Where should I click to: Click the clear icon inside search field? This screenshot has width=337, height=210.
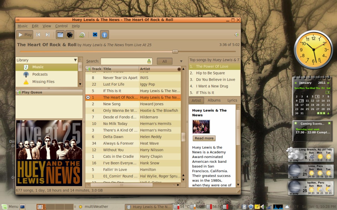click(x=149, y=61)
